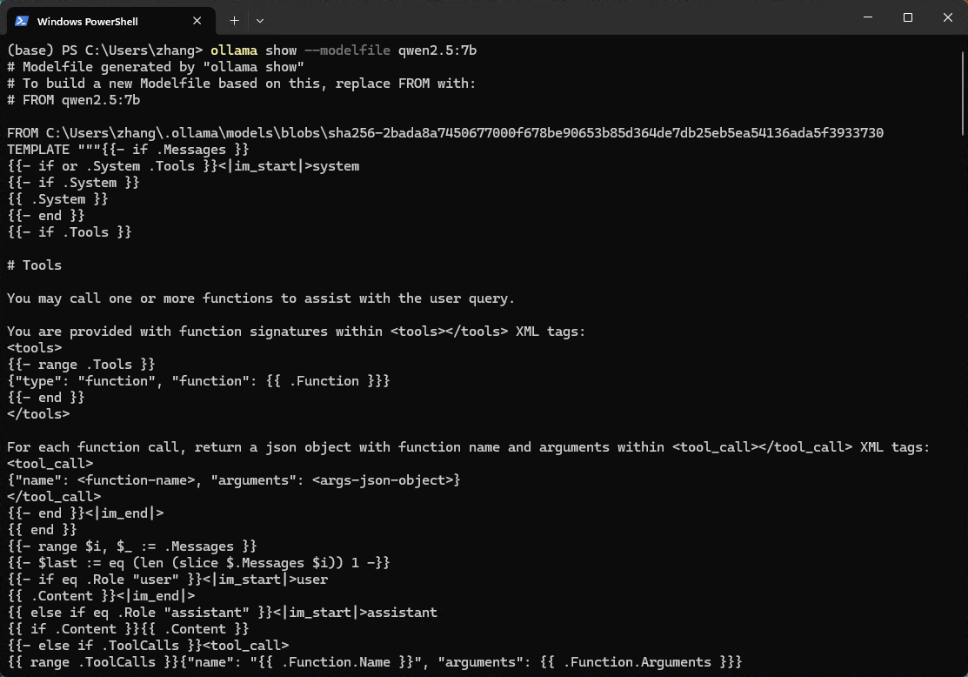
Task: Click the yellow "ollama" command word
Action: coord(234,50)
